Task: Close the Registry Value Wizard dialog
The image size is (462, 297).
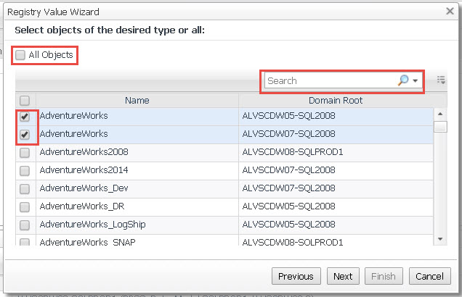Action: 450,12
